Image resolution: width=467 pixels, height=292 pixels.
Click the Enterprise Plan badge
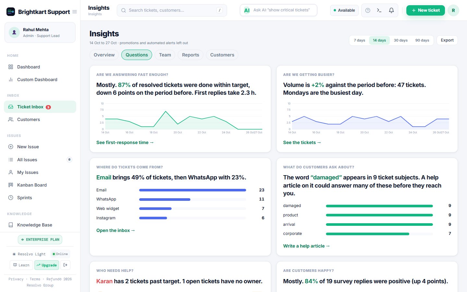pyautogui.click(x=40, y=240)
